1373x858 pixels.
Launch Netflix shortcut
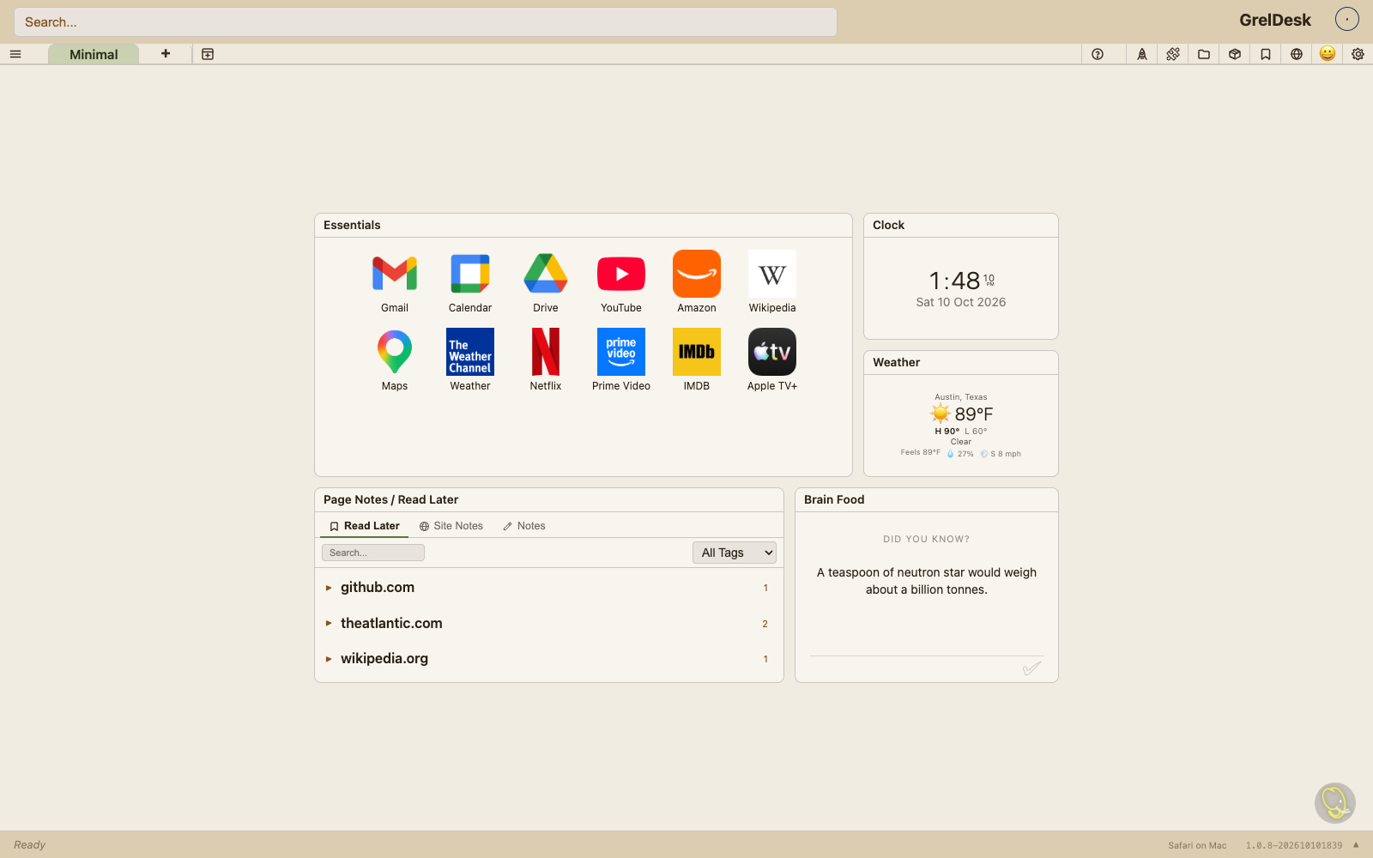tap(546, 360)
